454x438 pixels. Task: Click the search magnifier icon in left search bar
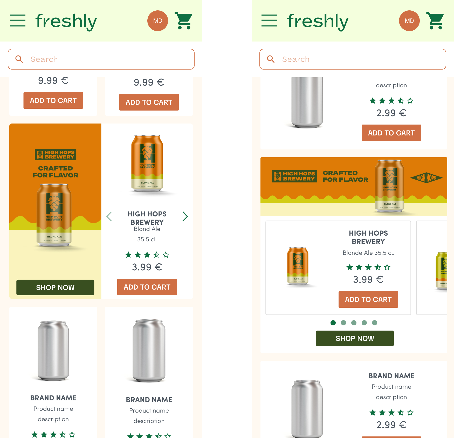pos(19,59)
